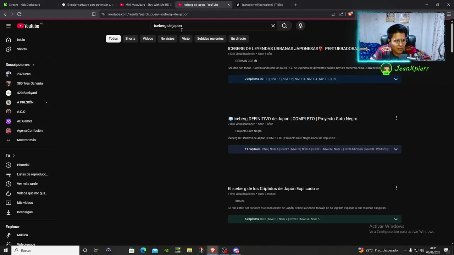Open the Brave shields icon
This screenshot has height=255, width=454.
click(x=350, y=14)
